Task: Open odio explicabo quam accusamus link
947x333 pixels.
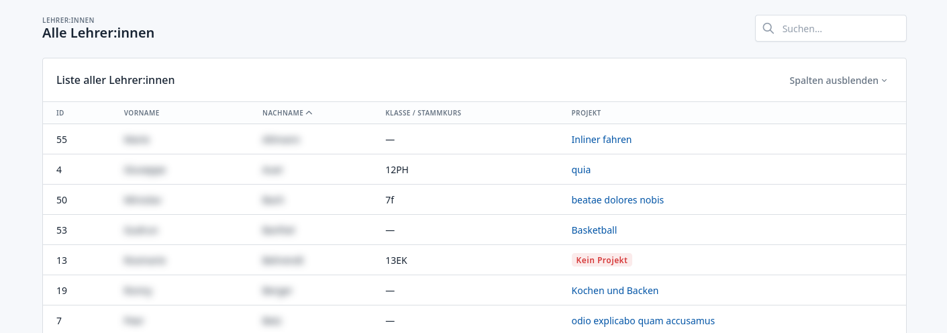Action: coord(643,321)
